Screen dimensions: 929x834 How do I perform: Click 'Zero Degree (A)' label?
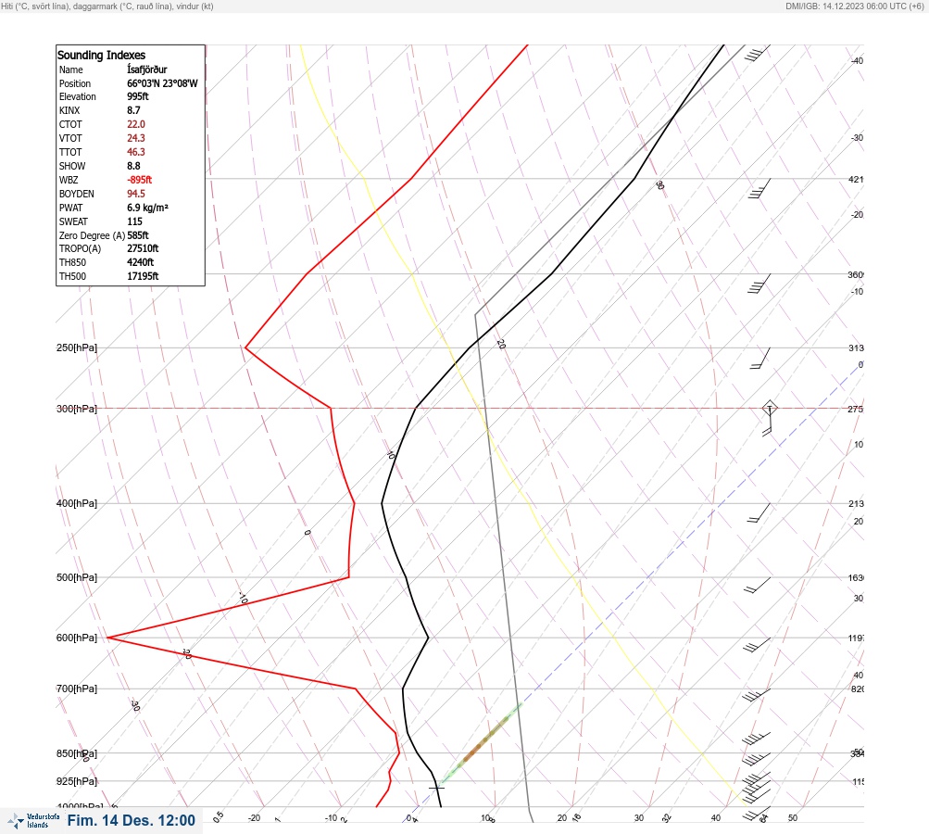[92, 235]
